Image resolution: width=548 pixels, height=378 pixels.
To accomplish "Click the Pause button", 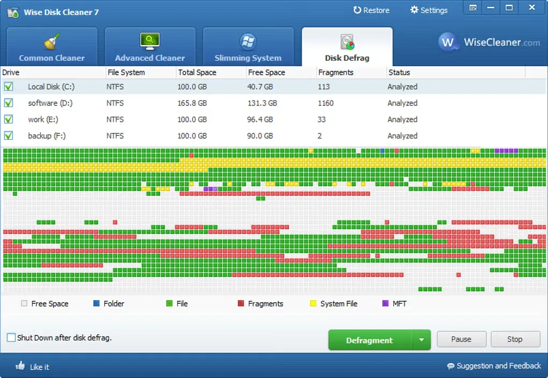I will (462, 339).
